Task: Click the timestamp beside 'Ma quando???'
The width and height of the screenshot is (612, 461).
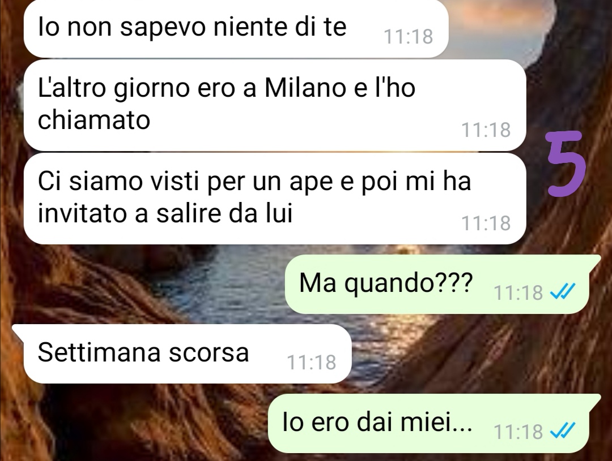Action: [518, 292]
